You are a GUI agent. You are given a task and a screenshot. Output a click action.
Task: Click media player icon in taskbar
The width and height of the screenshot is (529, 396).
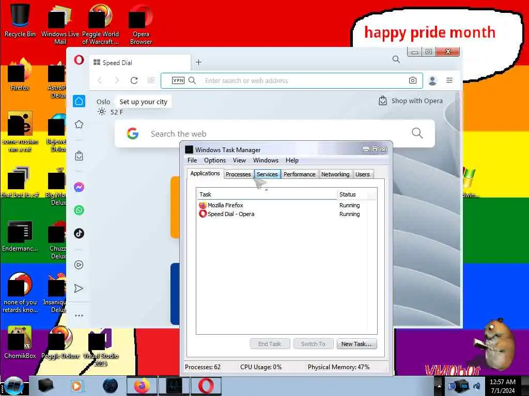(x=76, y=386)
